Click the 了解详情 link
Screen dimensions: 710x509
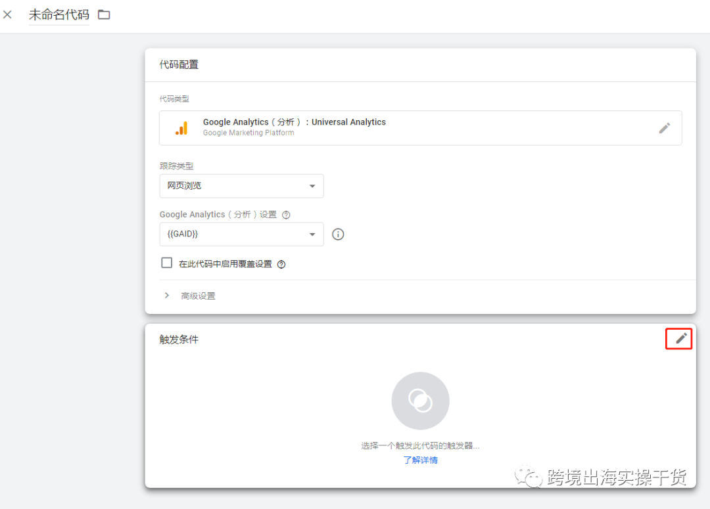pos(420,460)
